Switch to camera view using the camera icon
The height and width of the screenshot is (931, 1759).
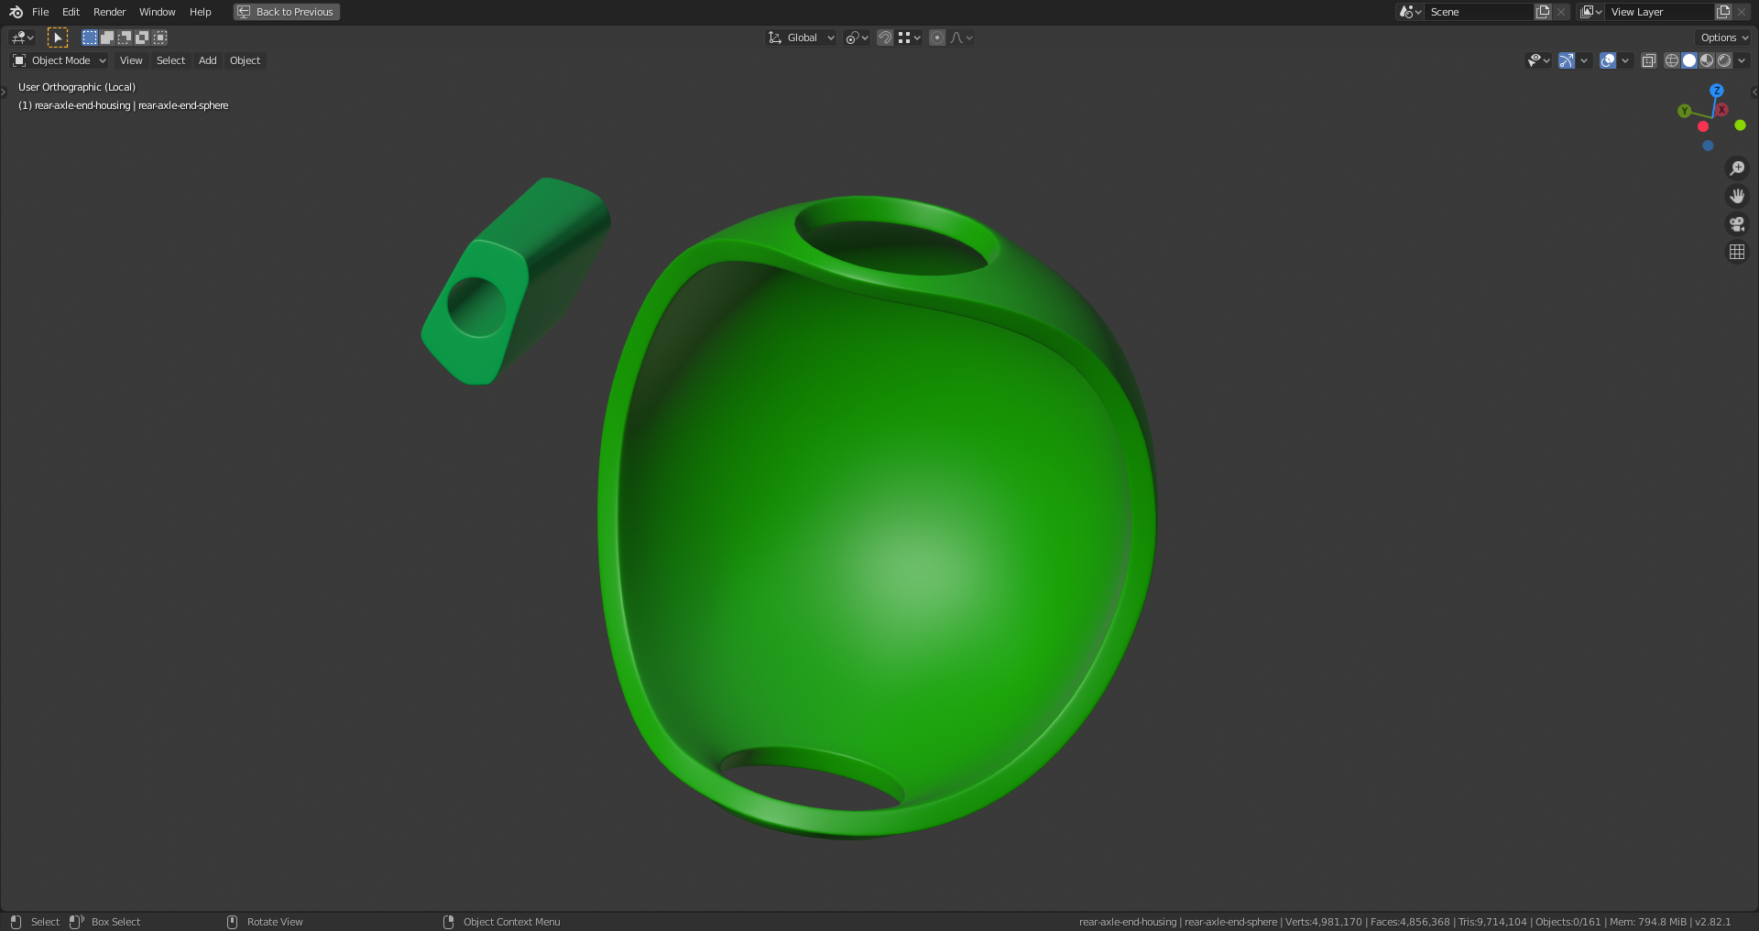(1737, 223)
